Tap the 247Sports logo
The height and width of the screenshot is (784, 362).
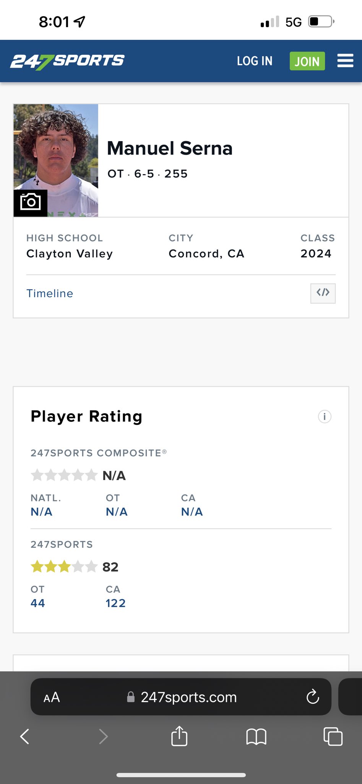pos(67,61)
